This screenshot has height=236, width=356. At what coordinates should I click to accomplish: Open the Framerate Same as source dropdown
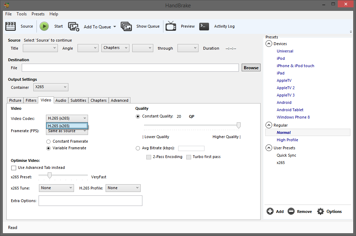tap(67, 131)
